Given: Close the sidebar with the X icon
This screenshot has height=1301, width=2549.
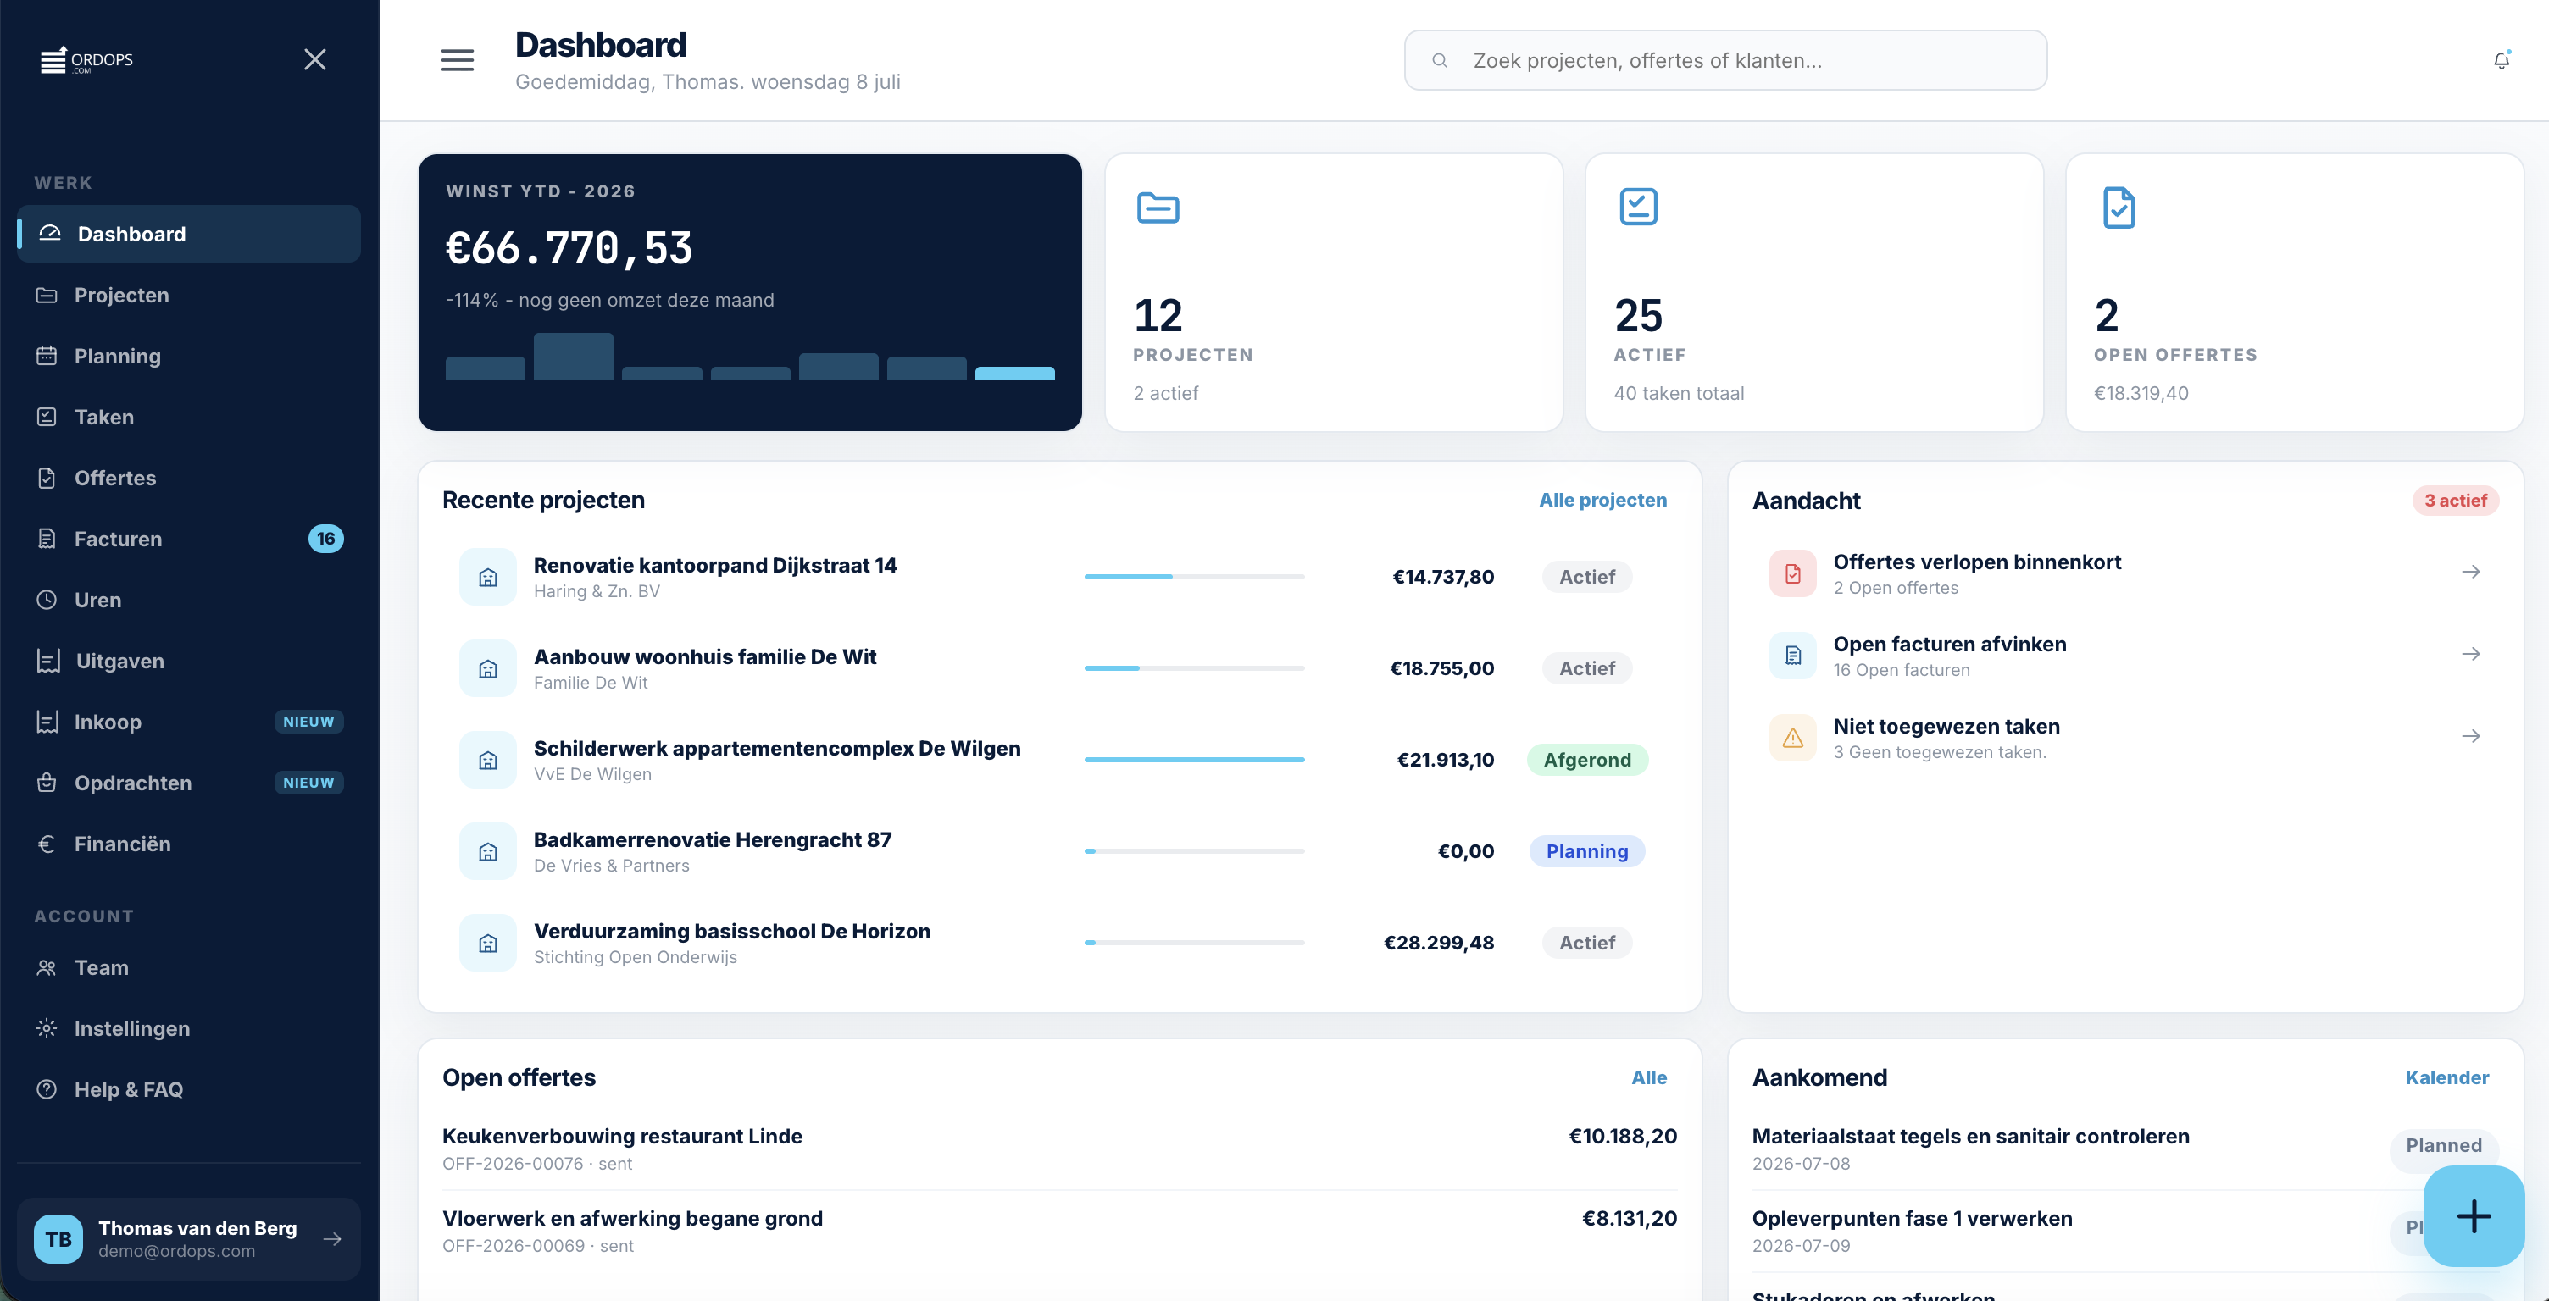Looking at the screenshot, I should 314,59.
